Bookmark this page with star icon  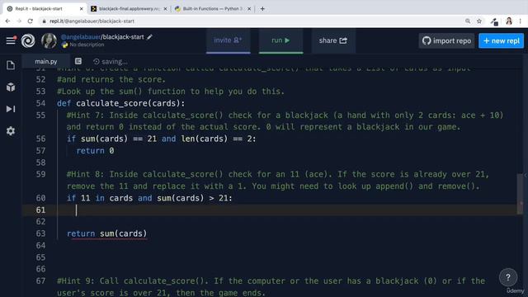coord(479,21)
